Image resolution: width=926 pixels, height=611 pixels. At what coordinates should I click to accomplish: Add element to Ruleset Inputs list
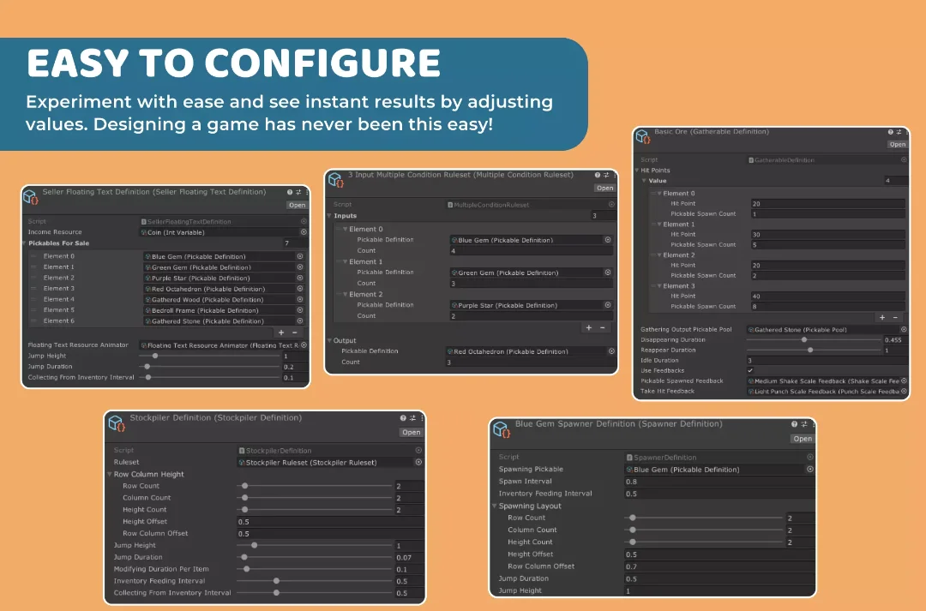pyautogui.click(x=589, y=327)
